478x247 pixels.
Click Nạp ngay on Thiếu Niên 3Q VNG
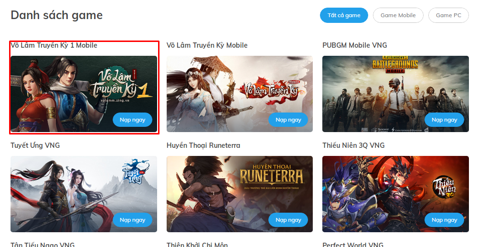point(444,220)
